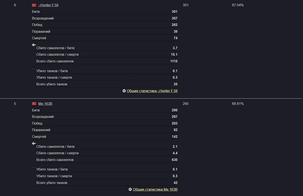Click the tank icon in Hunter F.58 section
This screenshot has height=196, width=303.
point(33,68)
